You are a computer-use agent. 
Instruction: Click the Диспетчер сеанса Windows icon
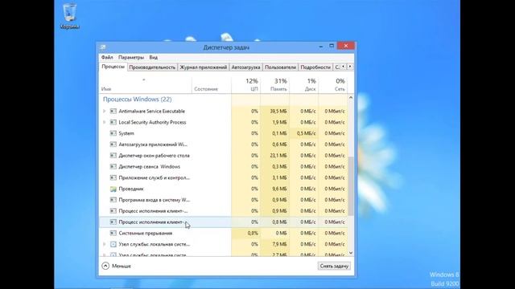click(113, 166)
